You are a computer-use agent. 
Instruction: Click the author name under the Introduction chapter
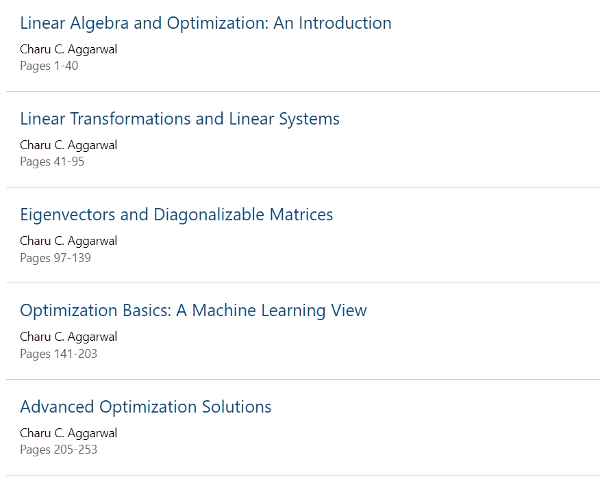pyautogui.click(x=68, y=49)
